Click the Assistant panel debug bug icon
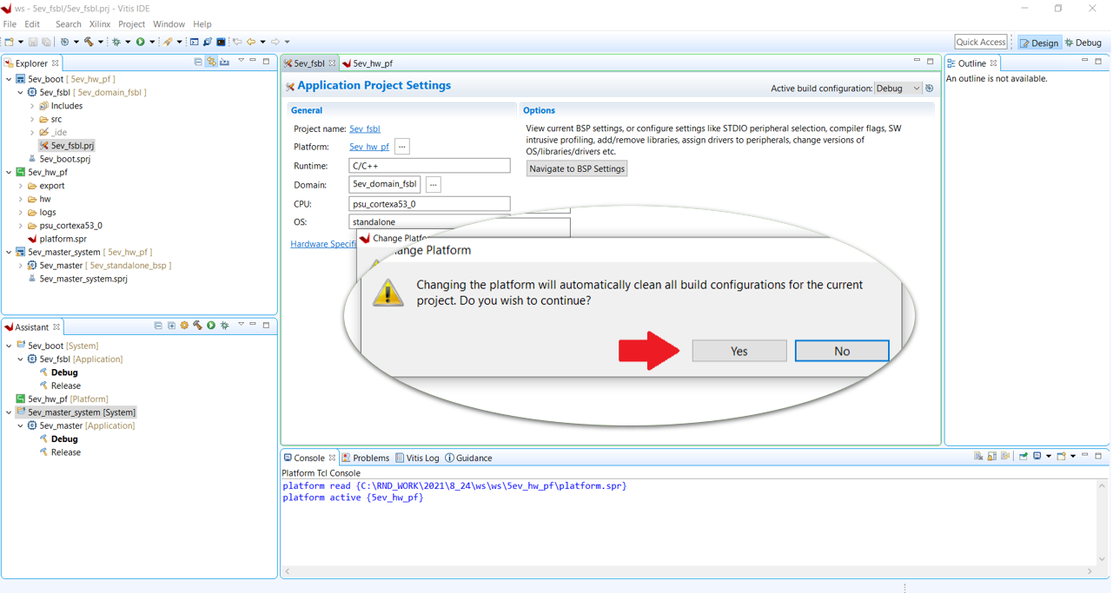 (224, 326)
